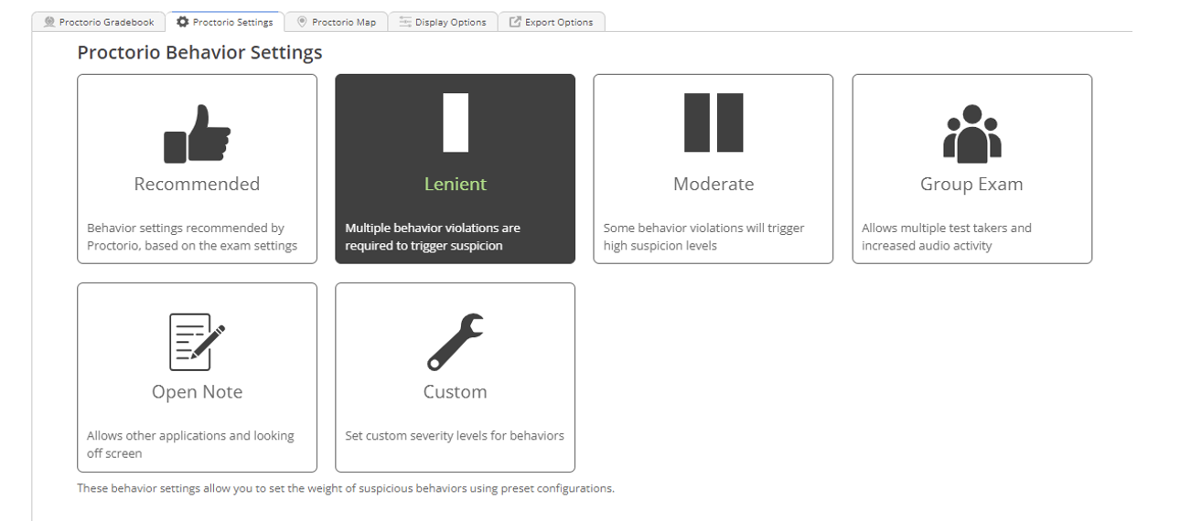The height and width of the screenshot is (521, 1191).
Task: Click the gear icon on Proctorio Settings tab
Action: tap(183, 22)
